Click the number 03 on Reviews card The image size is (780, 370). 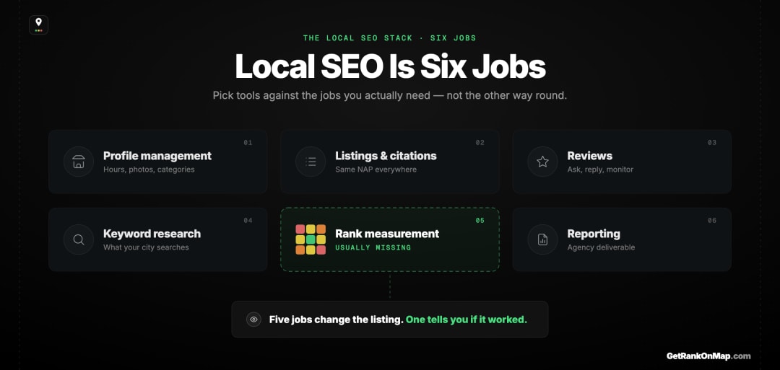pos(712,143)
